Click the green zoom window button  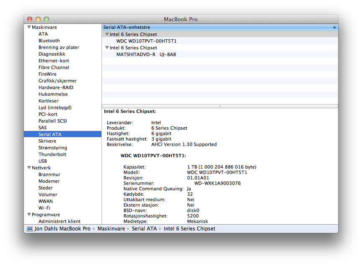coord(47,19)
